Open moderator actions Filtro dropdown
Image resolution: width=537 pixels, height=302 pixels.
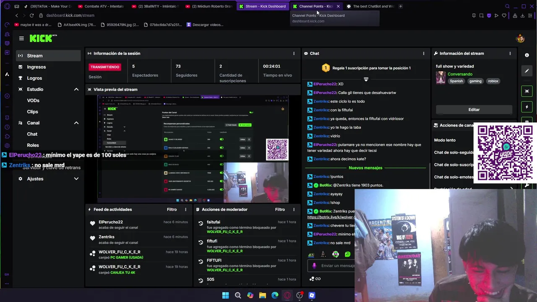pyautogui.click(x=280, y=209)
